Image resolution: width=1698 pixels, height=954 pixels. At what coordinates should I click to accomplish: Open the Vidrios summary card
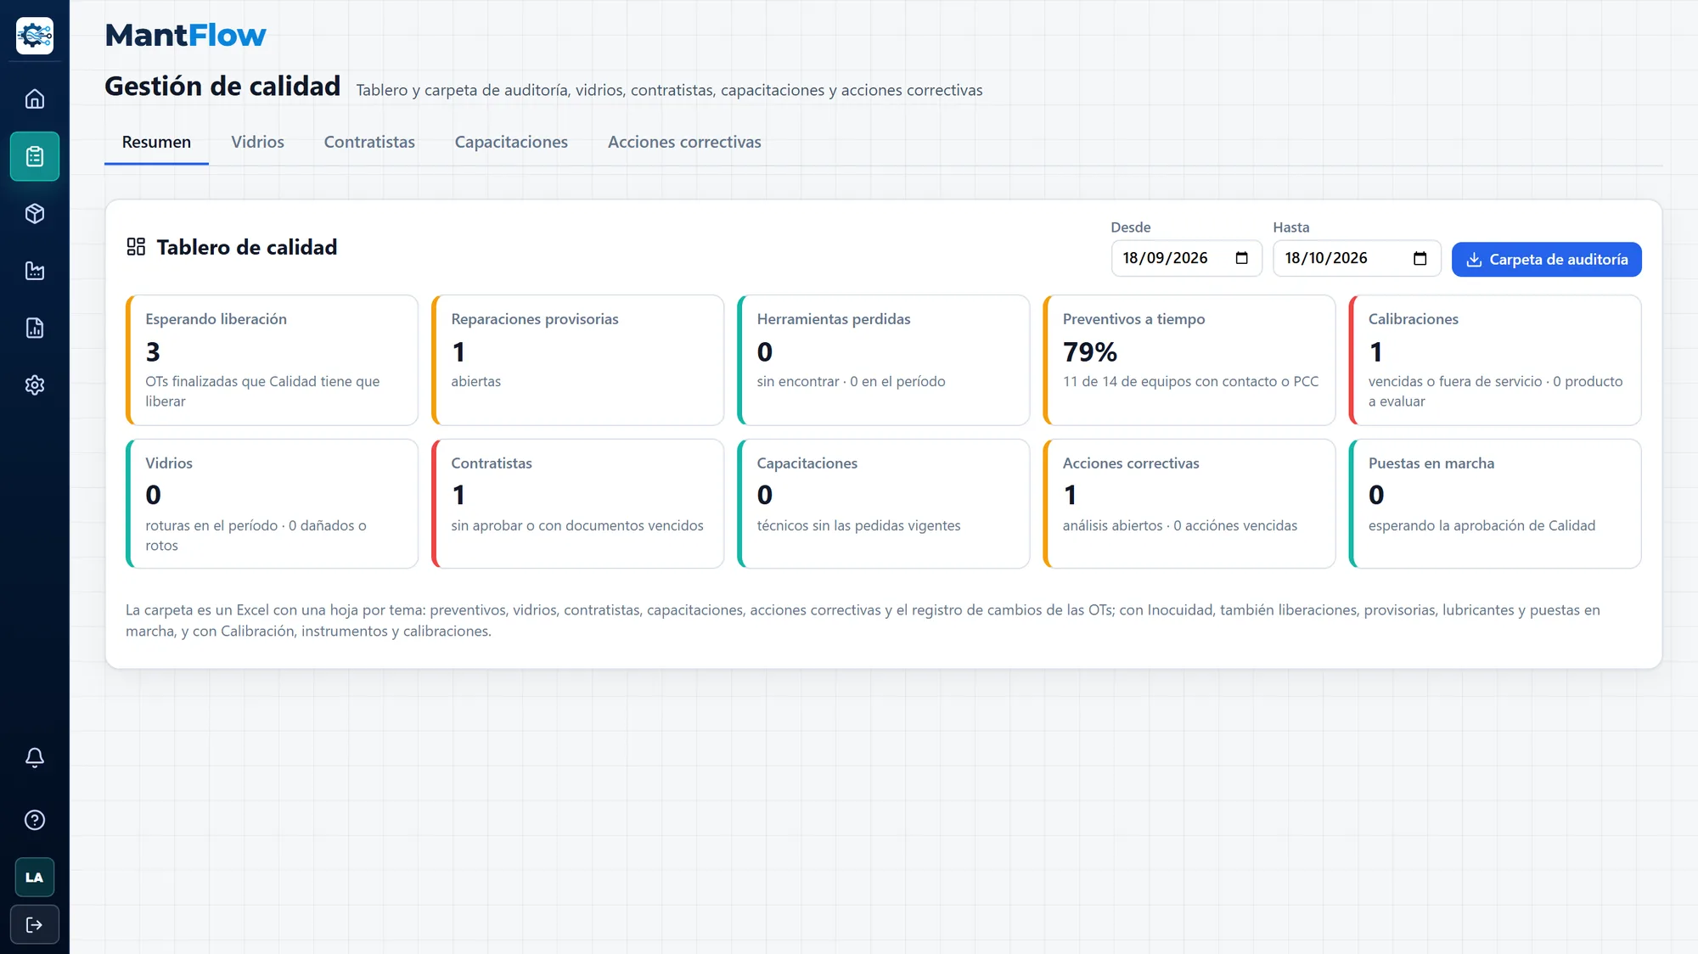click(x=272, y=503)
